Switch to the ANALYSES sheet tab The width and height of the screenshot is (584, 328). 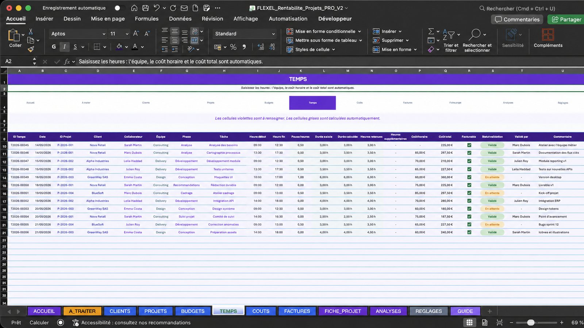pyautogui.click(x=388, y=311)
